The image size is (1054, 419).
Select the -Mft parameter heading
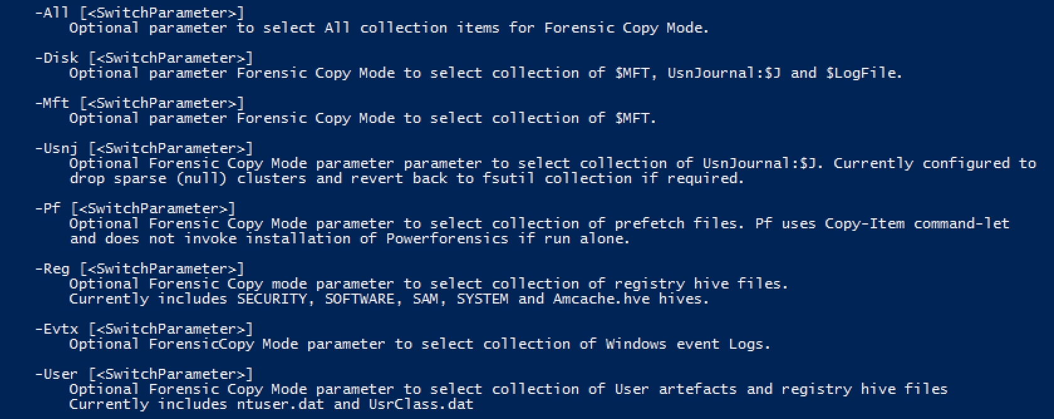[51, 103]
